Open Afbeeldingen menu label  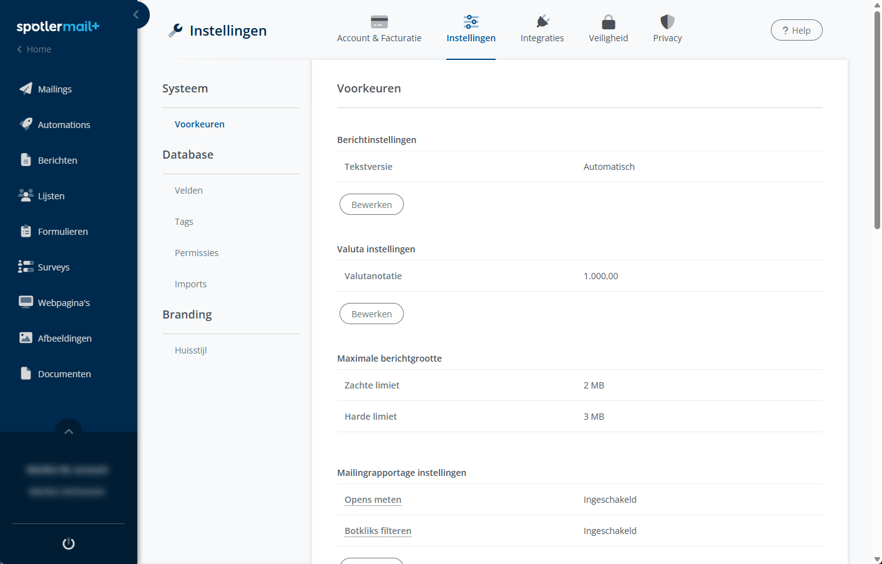tap(65, 339)
